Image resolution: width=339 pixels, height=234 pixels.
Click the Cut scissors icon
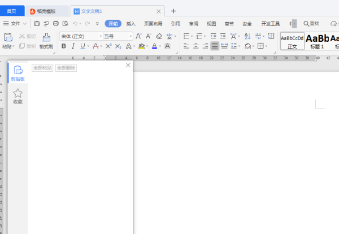tap(22, 36)
